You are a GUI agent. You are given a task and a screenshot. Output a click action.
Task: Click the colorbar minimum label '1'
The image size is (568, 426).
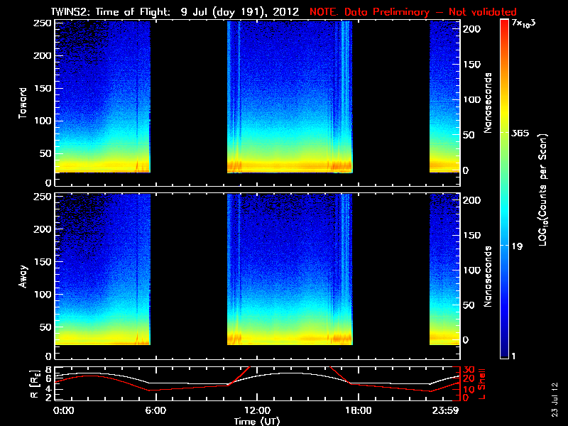pos(513,356)
